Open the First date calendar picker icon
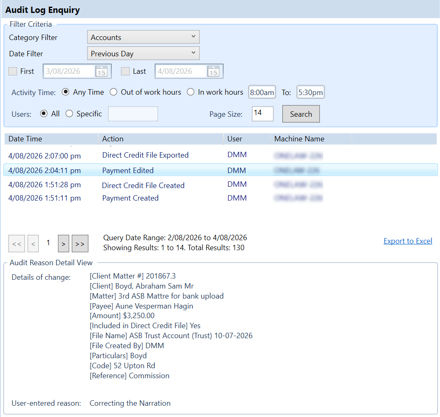 [102, 71]
